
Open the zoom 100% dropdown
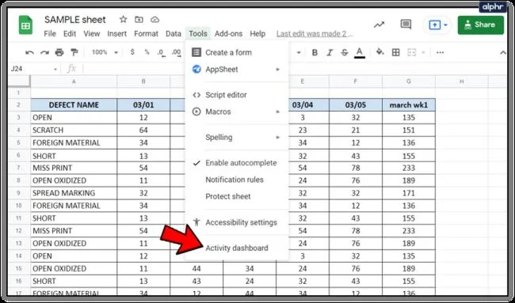pos(105,52)
